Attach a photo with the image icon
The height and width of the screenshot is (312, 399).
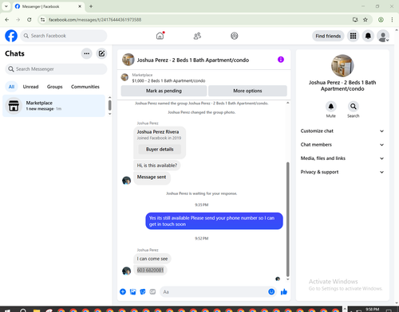[x=132, y=292]
